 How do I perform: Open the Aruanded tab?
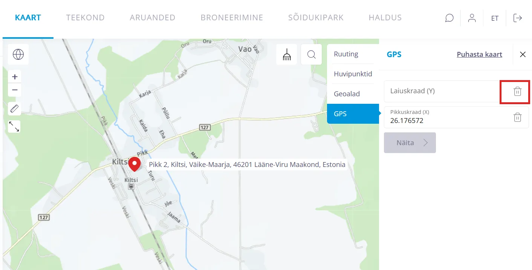click(153, 18)
